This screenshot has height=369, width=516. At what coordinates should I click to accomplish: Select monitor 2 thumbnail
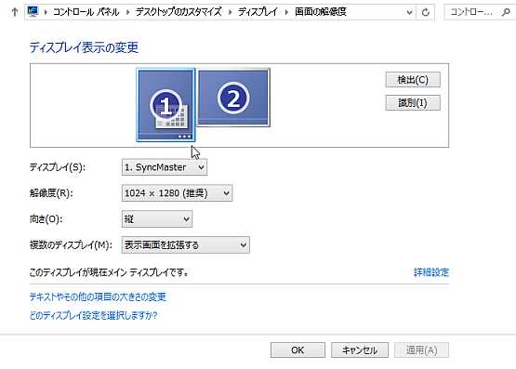233,98
